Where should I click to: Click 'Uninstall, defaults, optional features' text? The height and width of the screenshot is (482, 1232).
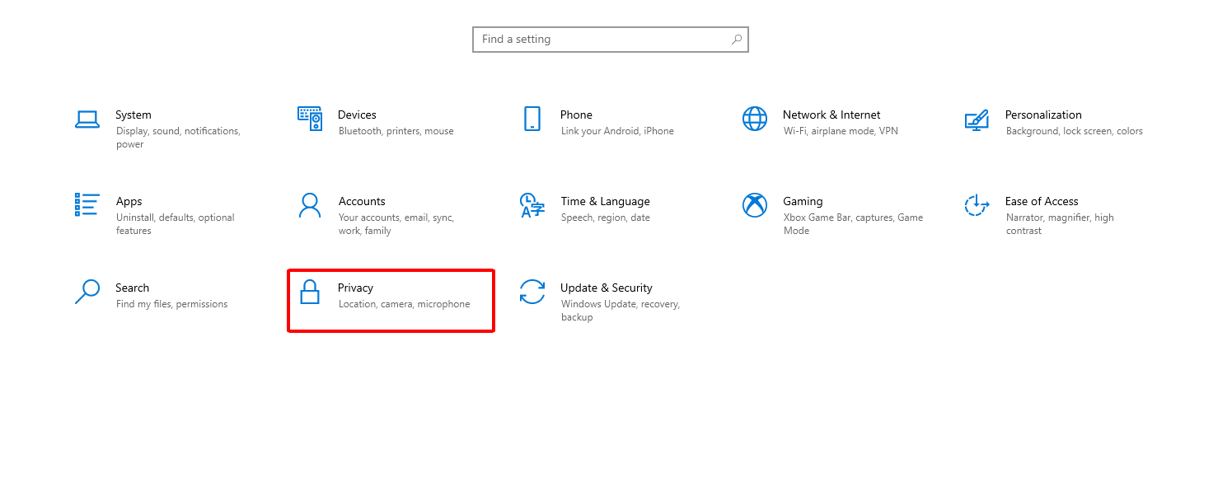[176, 224]
